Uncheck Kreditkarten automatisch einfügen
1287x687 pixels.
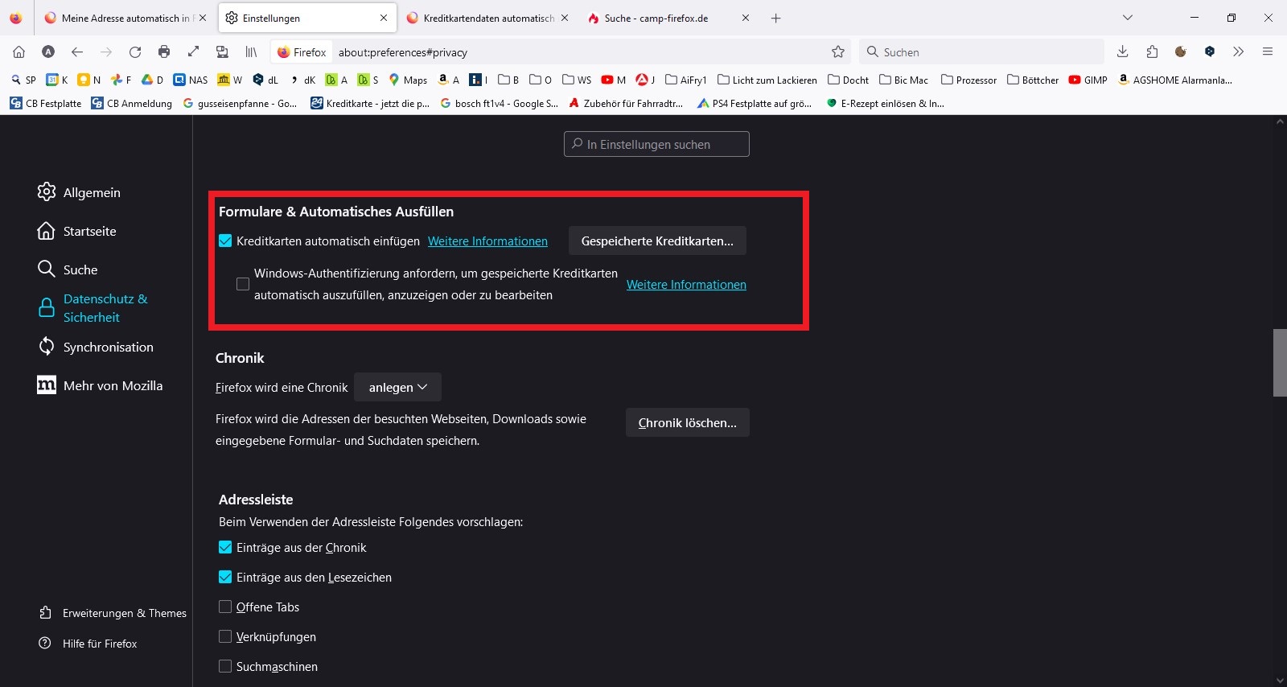click(x=225, y=241)
